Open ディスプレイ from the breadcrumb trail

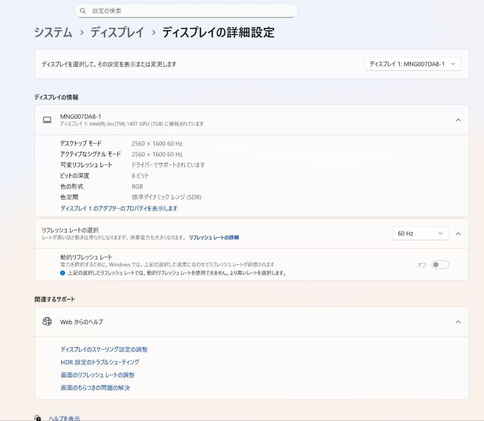[x=117, y=33]
